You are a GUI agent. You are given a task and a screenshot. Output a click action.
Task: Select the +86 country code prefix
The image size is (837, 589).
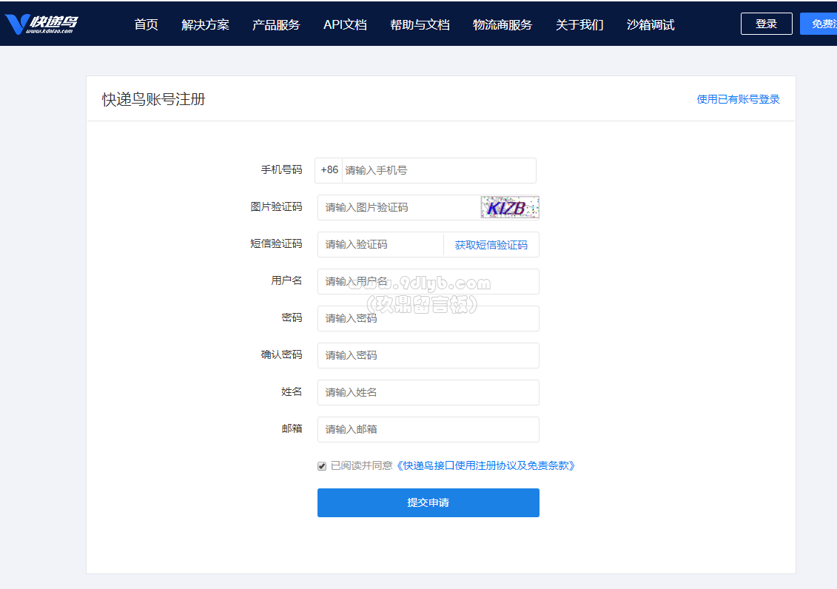point(329,170)
